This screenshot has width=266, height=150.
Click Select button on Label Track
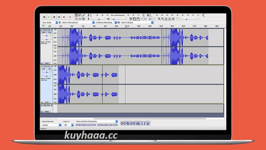tap(47, 112)
